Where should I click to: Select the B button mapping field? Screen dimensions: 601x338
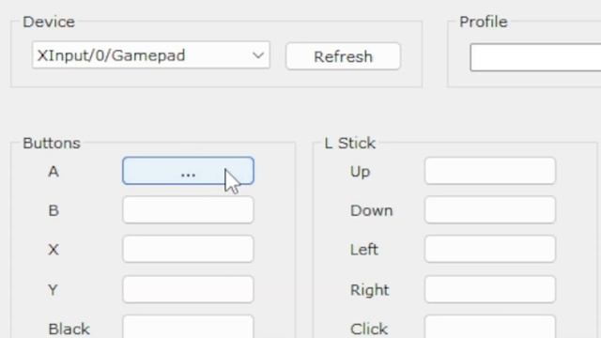click(x=188, y=210)
